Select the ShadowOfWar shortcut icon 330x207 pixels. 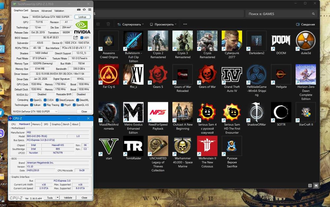(256, 112)
